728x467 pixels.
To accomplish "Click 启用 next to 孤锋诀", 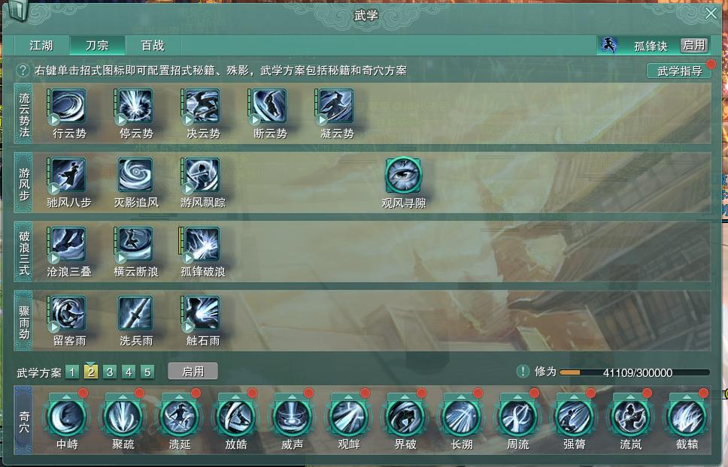I will pos(694,45).
